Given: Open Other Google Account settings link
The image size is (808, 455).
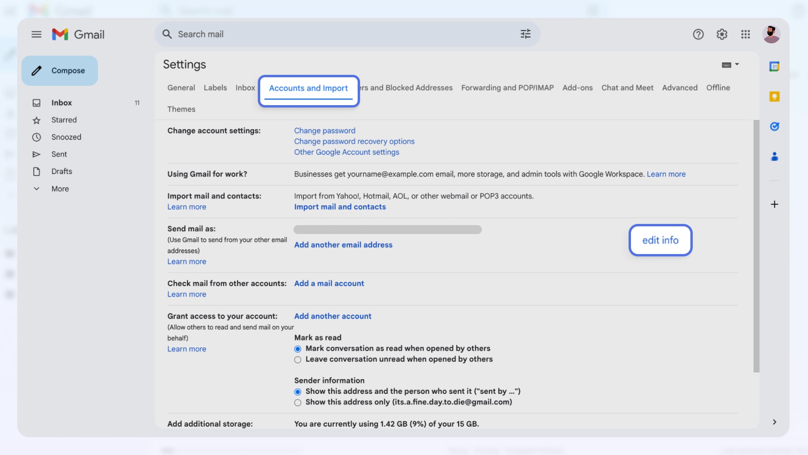Looking at the screenshot, I should [x=347, y=152].
